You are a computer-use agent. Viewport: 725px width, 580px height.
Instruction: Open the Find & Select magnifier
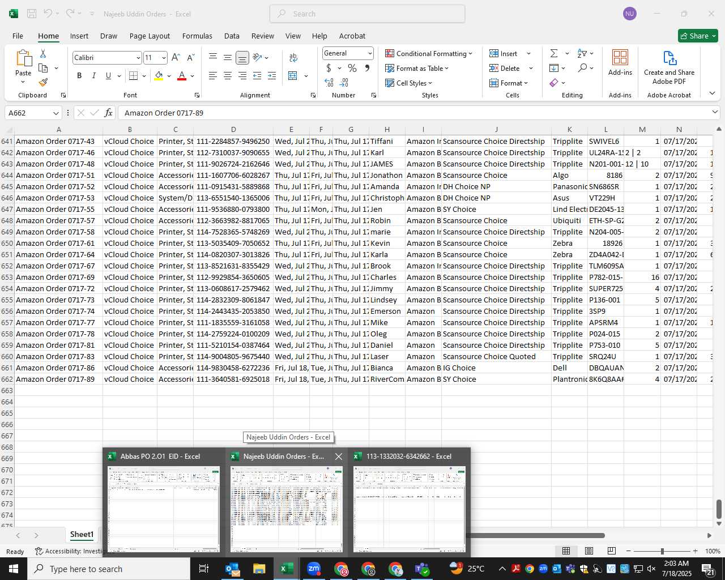click(x=582, y=68)
